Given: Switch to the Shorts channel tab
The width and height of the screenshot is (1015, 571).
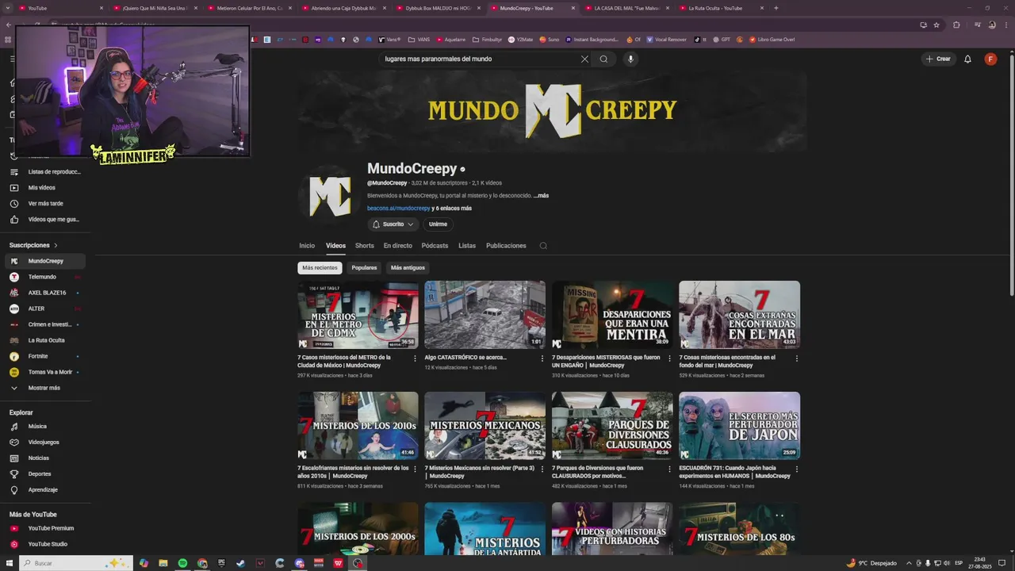Looking at the screenshot, I should click(x=365, y=246).
